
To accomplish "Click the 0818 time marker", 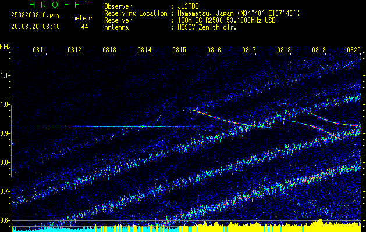I will tap(284, 50).
